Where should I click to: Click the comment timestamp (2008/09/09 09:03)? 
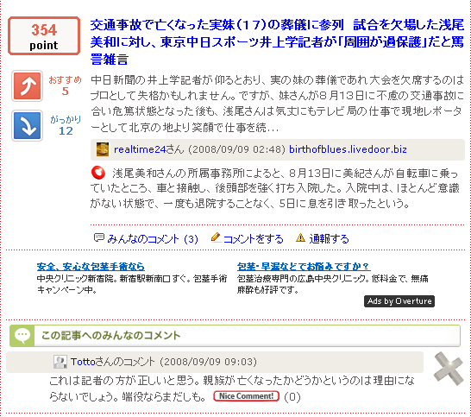click(209, 362)
